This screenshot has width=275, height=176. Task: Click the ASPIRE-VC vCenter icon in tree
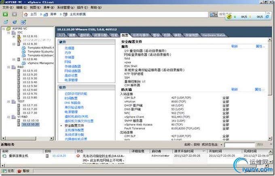point(9,29)
